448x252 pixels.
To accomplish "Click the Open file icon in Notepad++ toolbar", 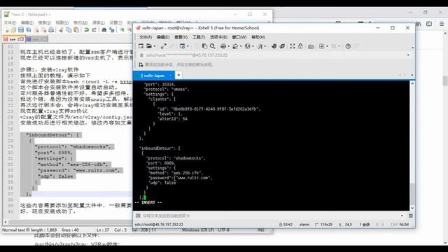I will (13, 29).
